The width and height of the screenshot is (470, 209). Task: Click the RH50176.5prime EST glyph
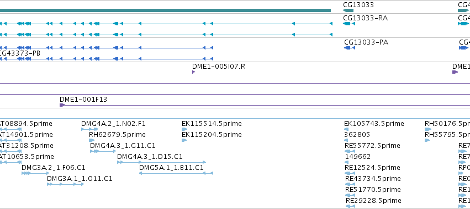tap(428, 129)
